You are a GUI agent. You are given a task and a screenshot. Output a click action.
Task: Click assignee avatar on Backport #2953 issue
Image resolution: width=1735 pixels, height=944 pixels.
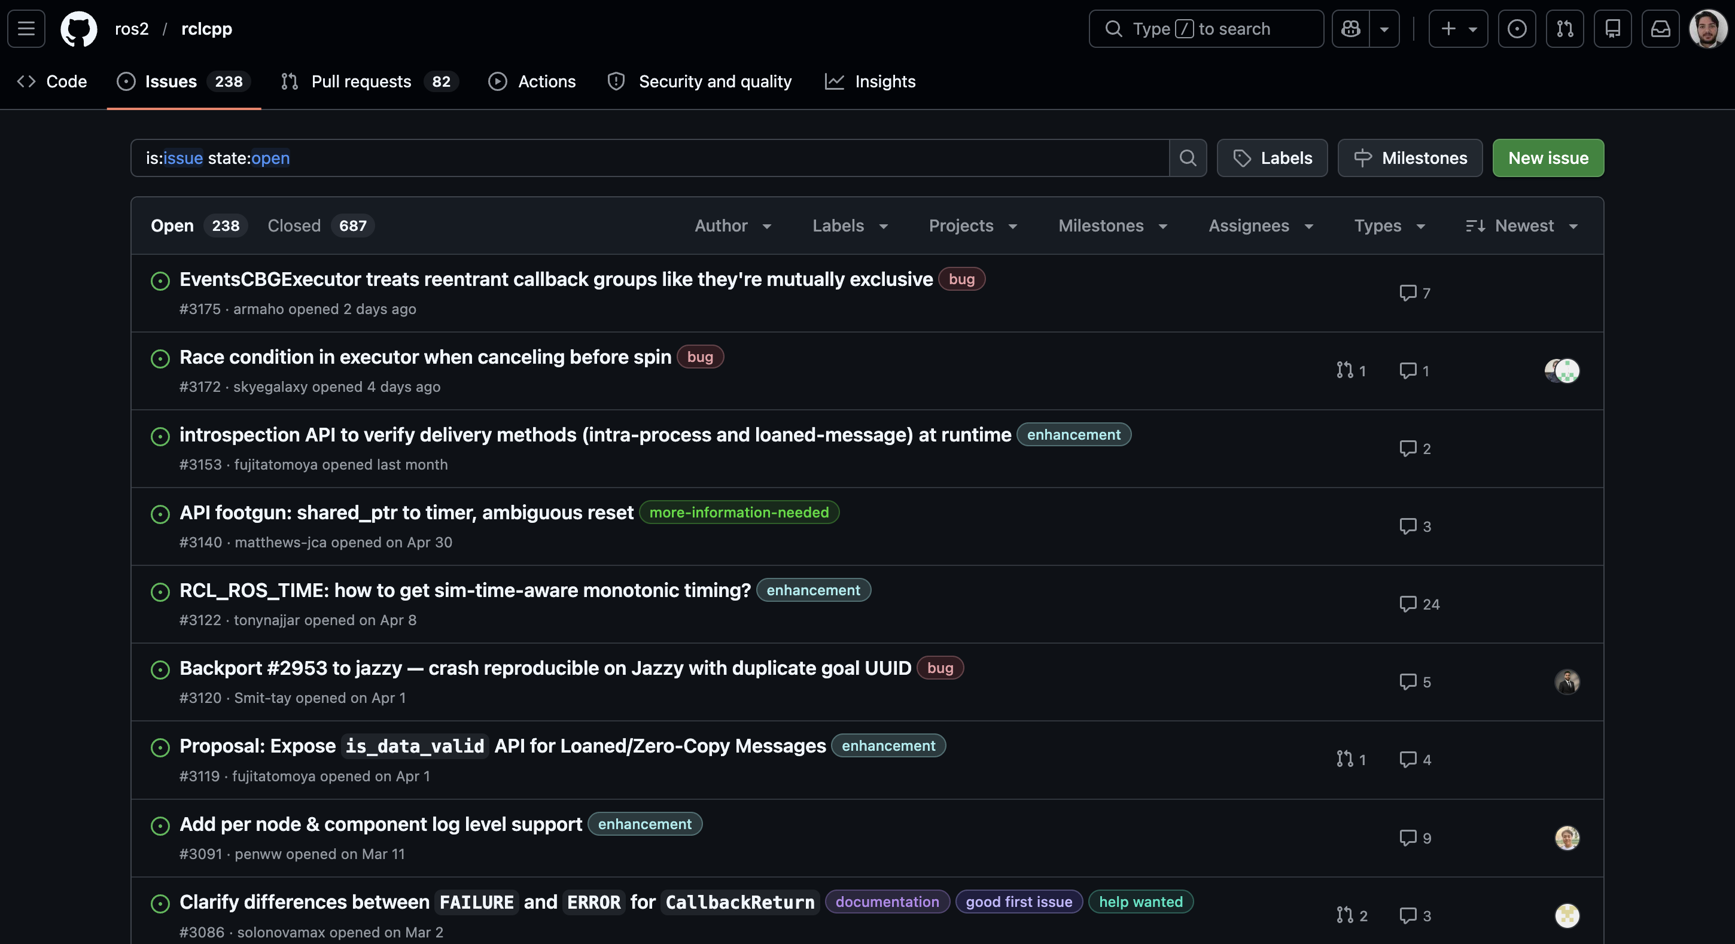point(1567,682)
